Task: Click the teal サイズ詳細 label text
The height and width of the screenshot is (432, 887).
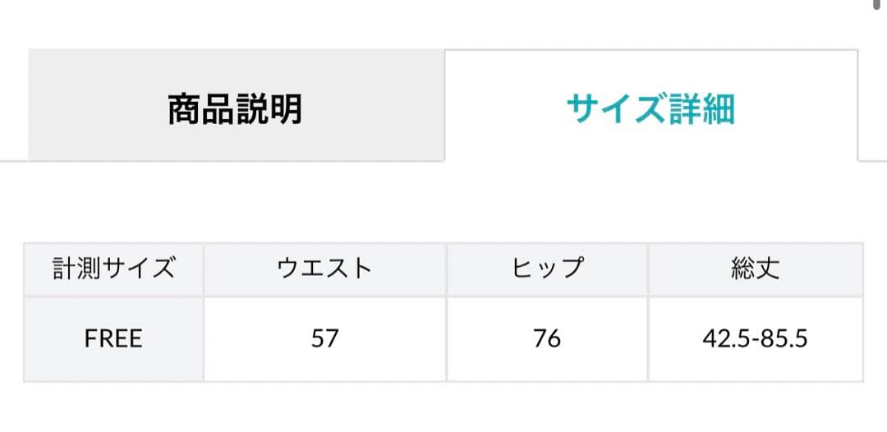Action: point(650,108)
